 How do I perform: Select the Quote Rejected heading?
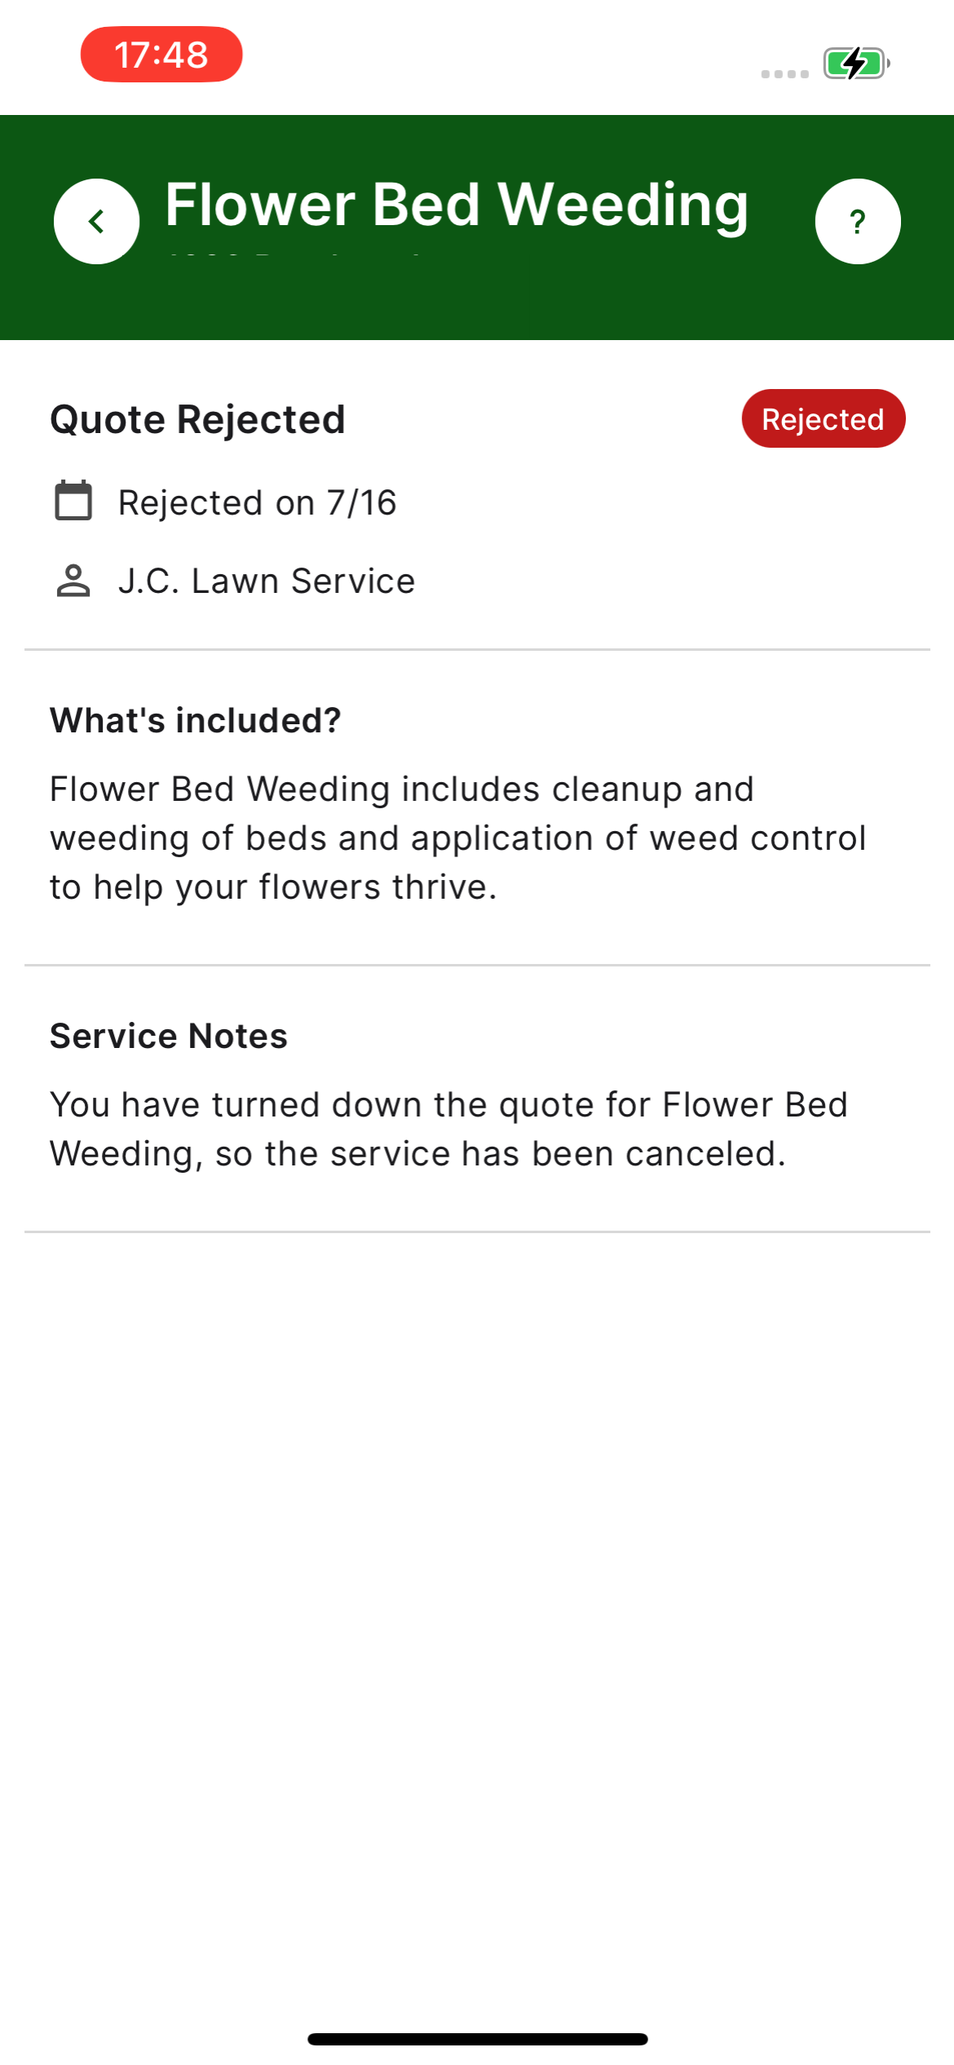pyautogui.click(x=198, y=419)
